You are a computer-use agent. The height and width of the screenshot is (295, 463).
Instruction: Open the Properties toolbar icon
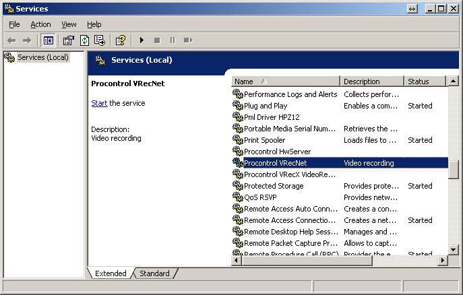coord(69,40)
